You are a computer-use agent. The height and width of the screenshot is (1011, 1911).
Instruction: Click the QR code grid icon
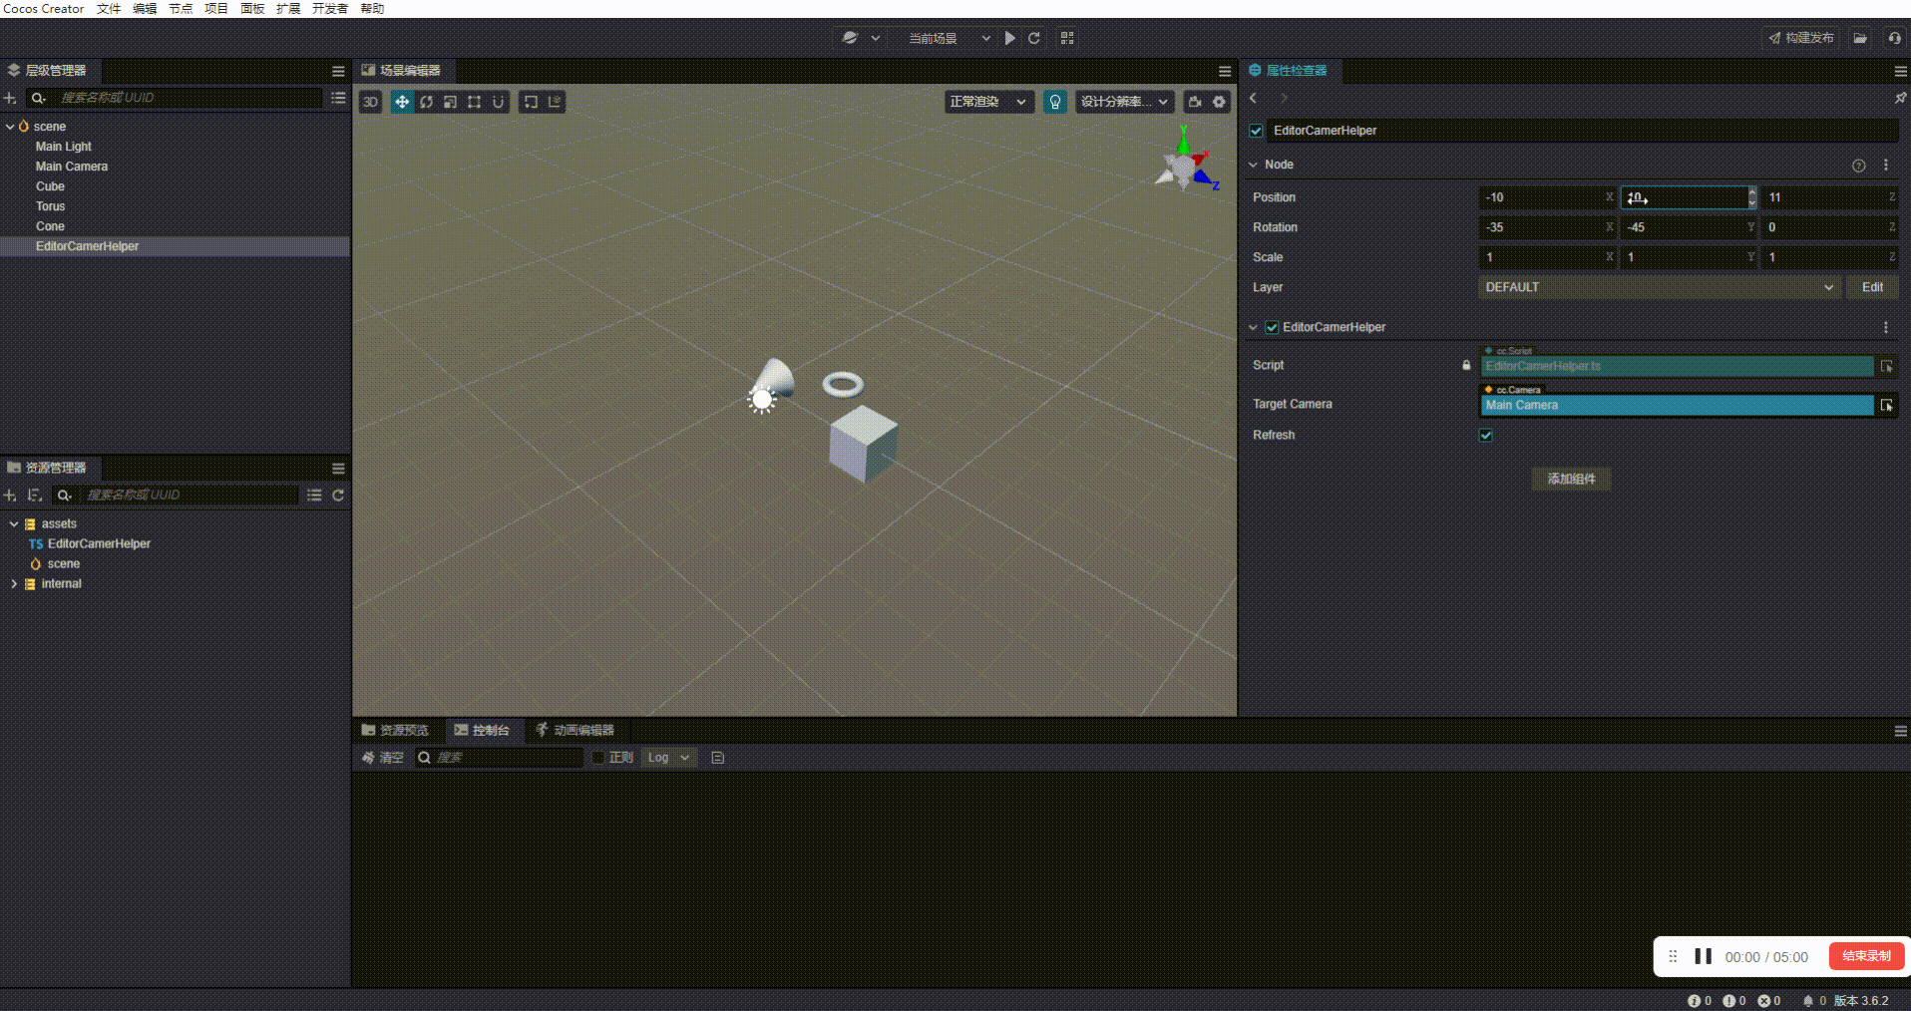click(1067, 38)
